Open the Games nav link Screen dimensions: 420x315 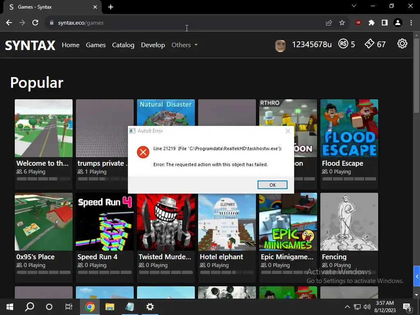(96, 45)
